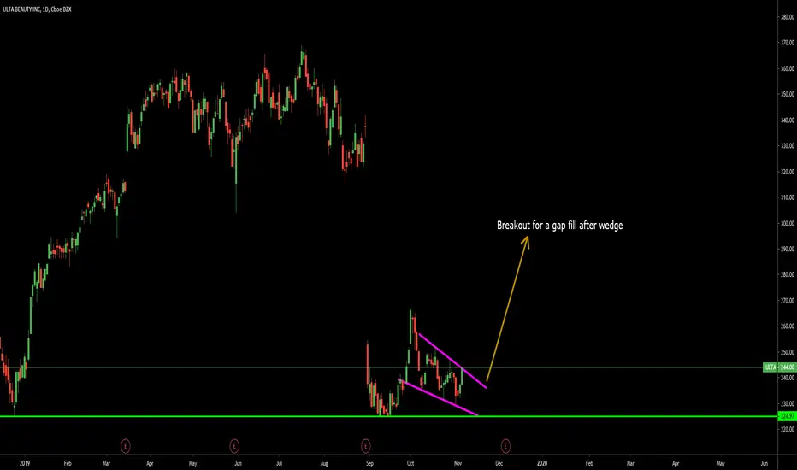This screenshot has width=797, height=470.
Task: Click the 260.00 price axis label
Action: tap(788, 326)
